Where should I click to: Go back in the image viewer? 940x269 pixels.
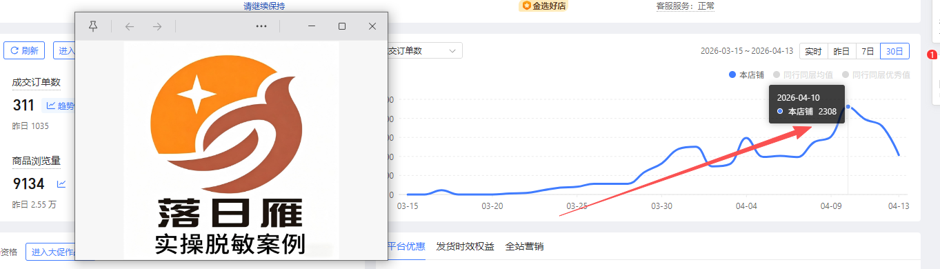130,26
